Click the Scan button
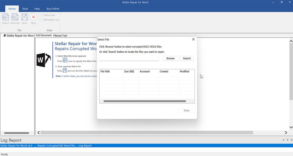This screenshot has width=293, height=156. pos(186,111)
